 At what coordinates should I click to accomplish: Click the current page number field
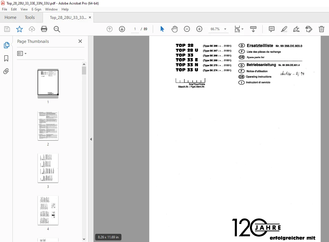click(x=135, y=29)
